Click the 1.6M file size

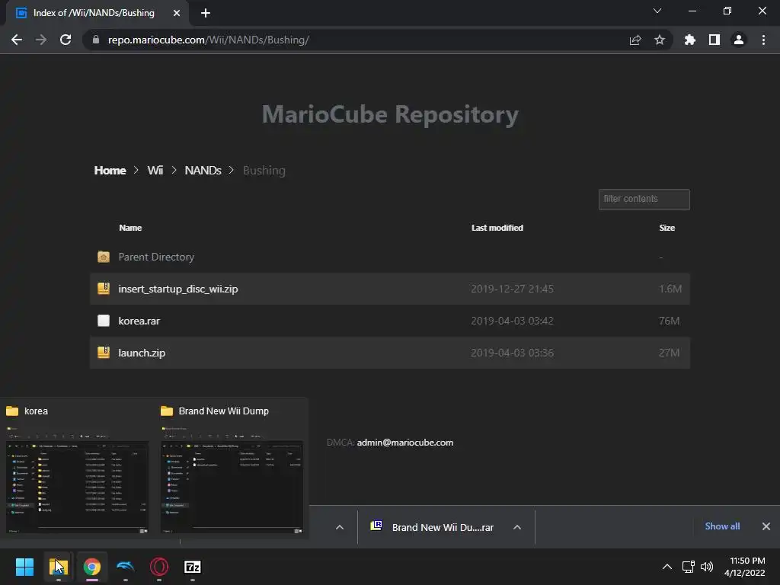670,289
